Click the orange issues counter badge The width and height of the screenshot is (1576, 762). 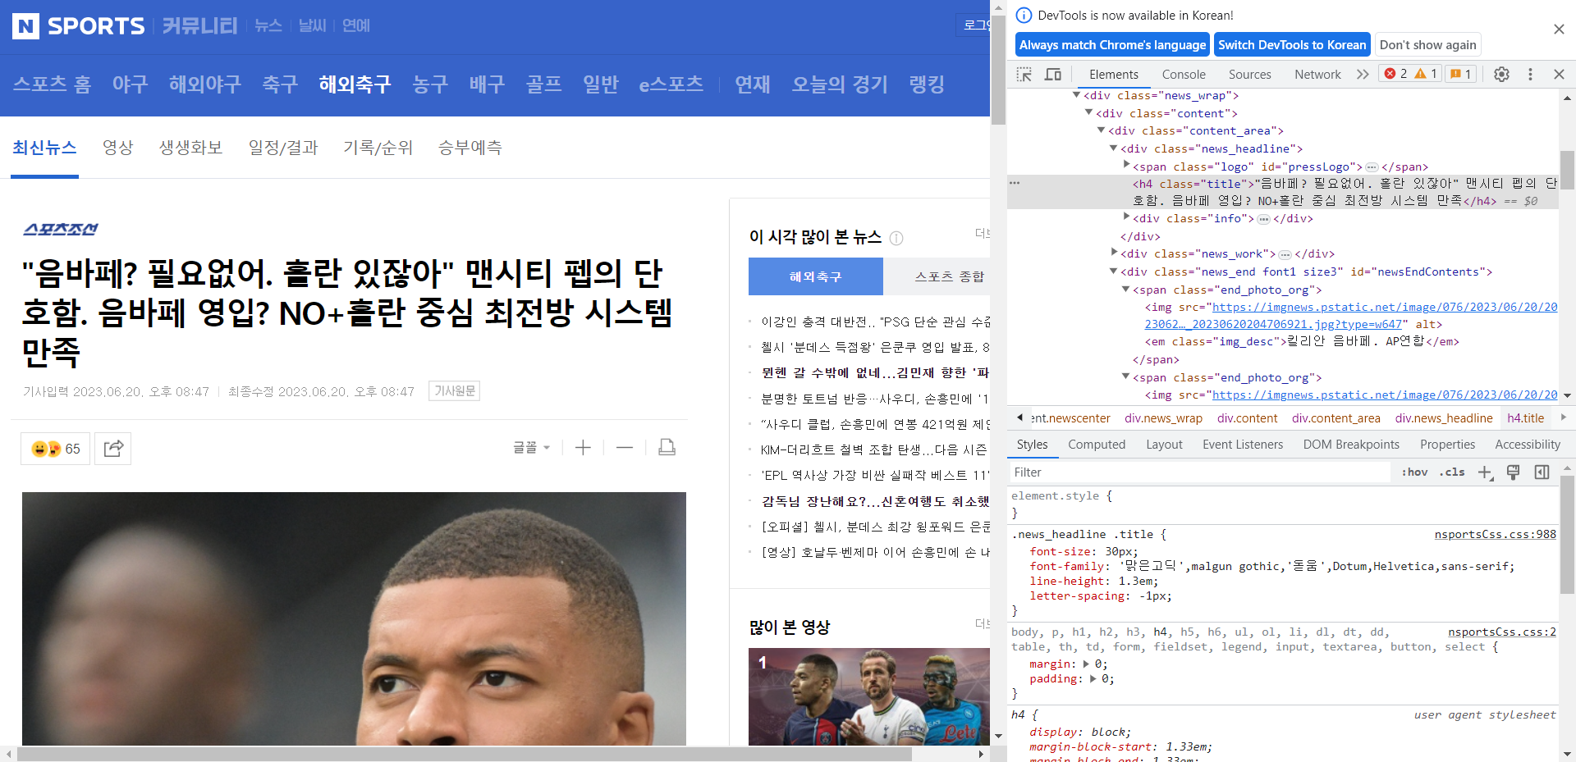click(x=1460, y=74)
